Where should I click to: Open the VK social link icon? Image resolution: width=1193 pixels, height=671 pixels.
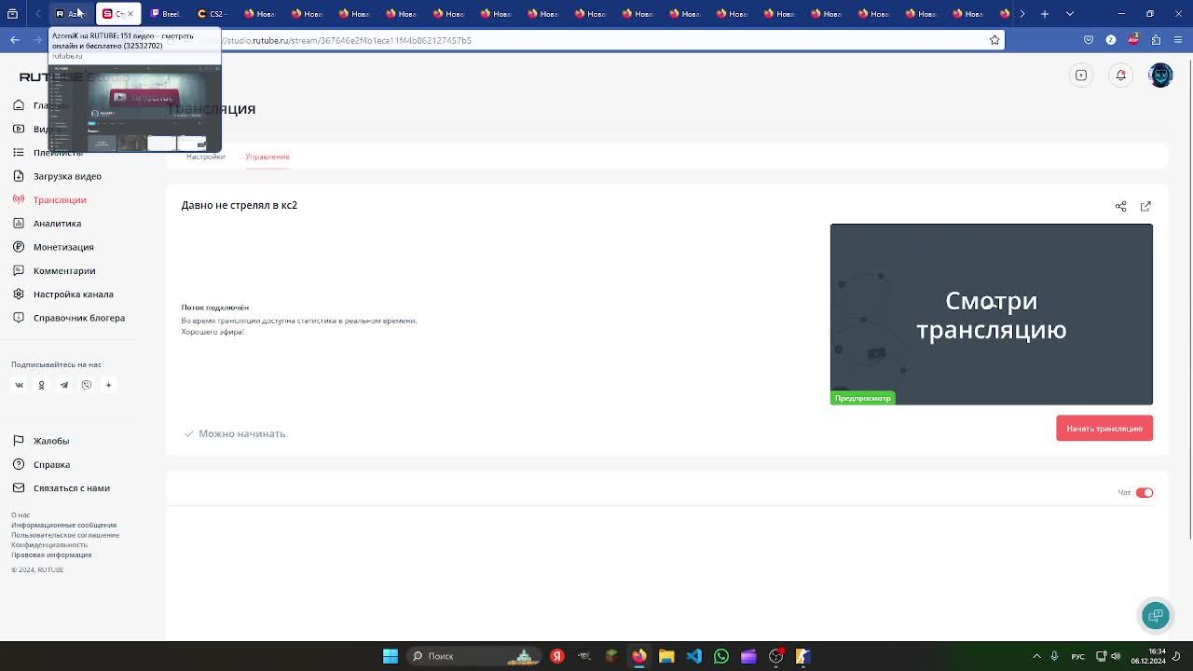pos(19,385)
